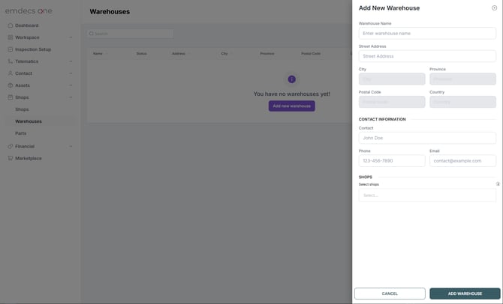The image size is (503, 304).
Task: Expand the Contact menu chevron
Action: pyautogui.click(x=71, y=73)
